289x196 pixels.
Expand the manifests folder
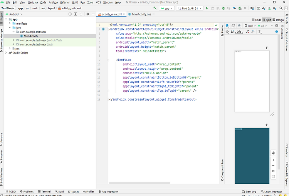click(10, 23)
